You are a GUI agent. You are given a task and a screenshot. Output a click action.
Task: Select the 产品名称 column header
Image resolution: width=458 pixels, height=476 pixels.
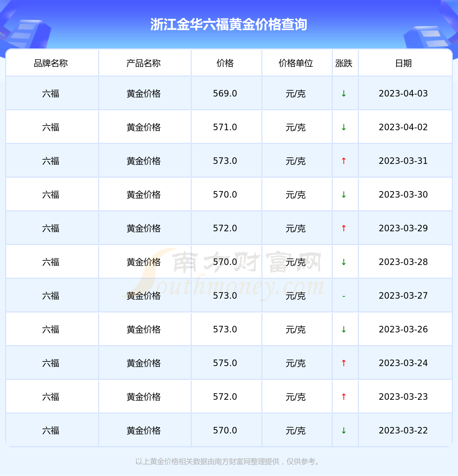point(144,63)
